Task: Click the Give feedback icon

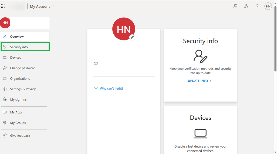Action: (x=5, y=135)
